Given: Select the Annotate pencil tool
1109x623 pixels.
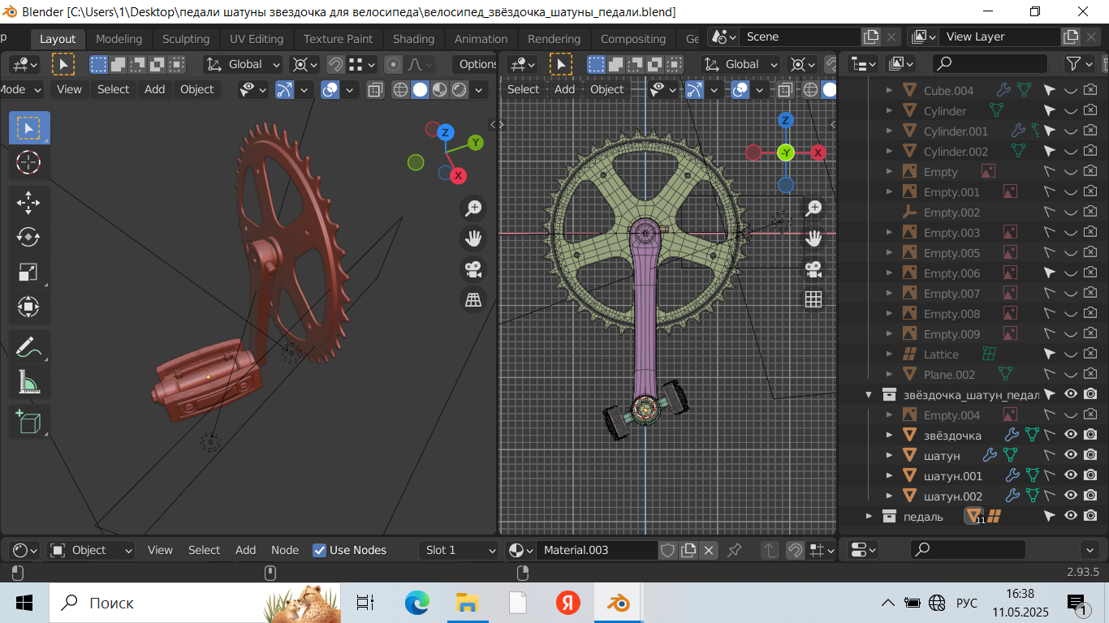Looking at the screenshot, I should click(28, 347).
